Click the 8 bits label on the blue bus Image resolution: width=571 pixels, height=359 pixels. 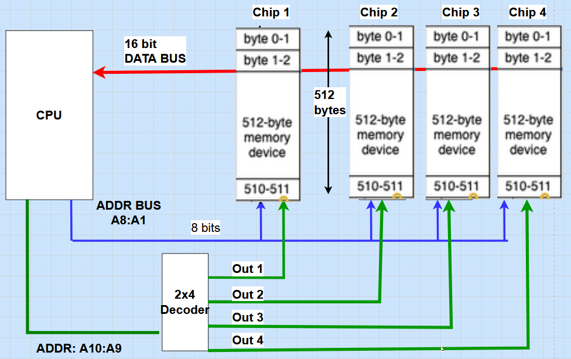coord(205,228)
